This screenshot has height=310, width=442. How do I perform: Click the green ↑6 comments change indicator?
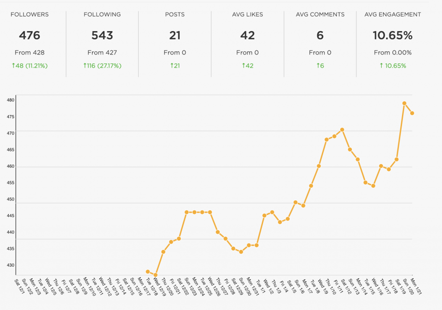click(320, 66)
